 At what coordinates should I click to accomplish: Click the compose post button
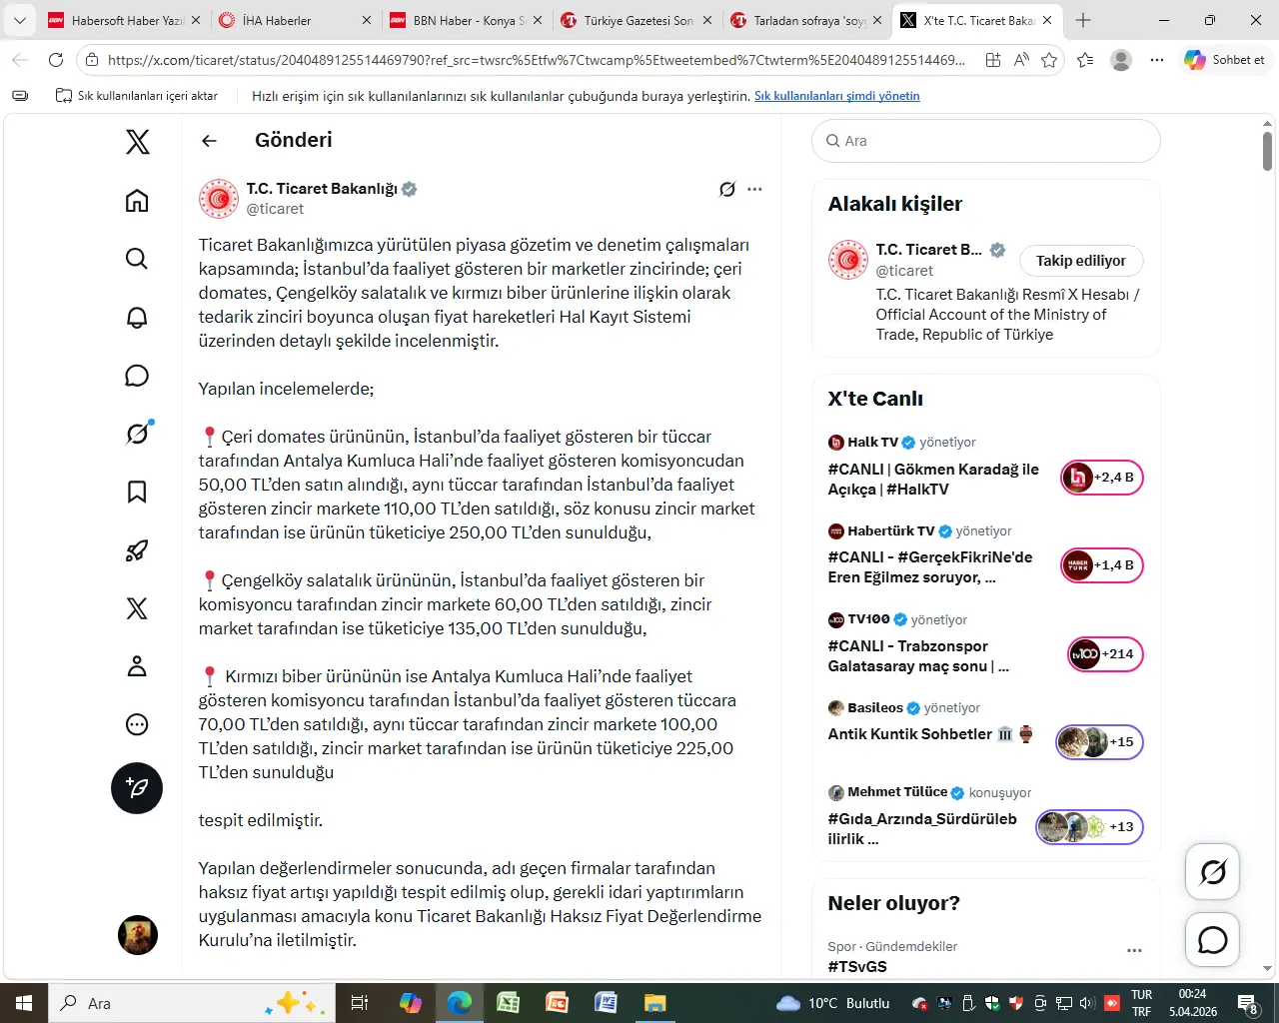[x=137, y=788]
